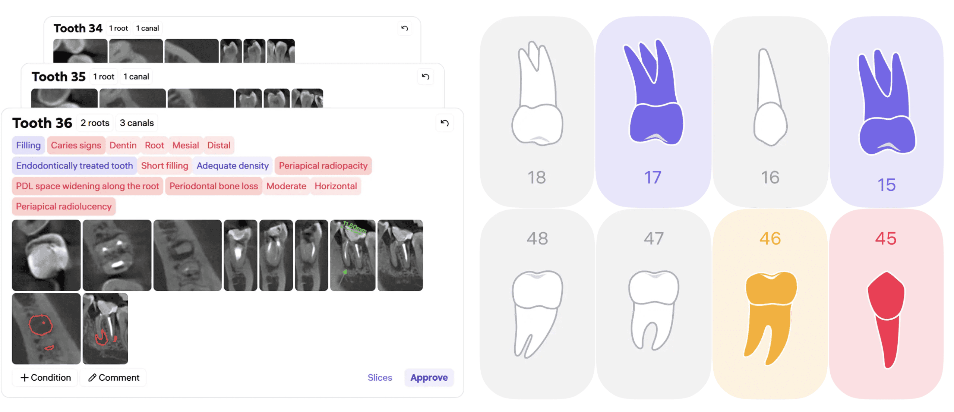This screenshot has width=954, height=412.
Task: Select purple tooth 15 in the chart
Action: click(x=886, y=111)
